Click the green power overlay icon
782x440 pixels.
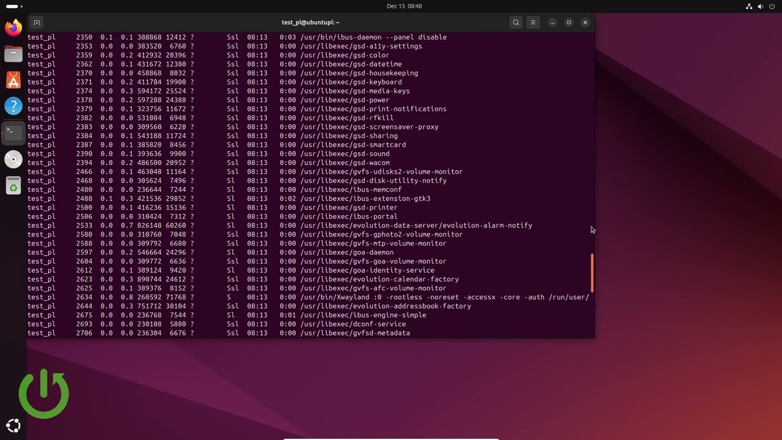click(x=43, y=393)
